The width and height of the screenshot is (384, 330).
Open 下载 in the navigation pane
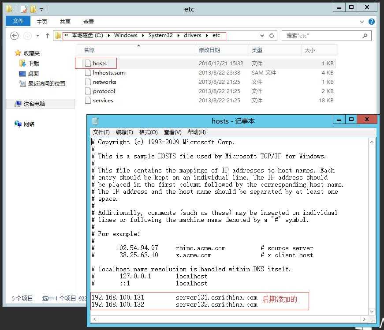(34, 64)
